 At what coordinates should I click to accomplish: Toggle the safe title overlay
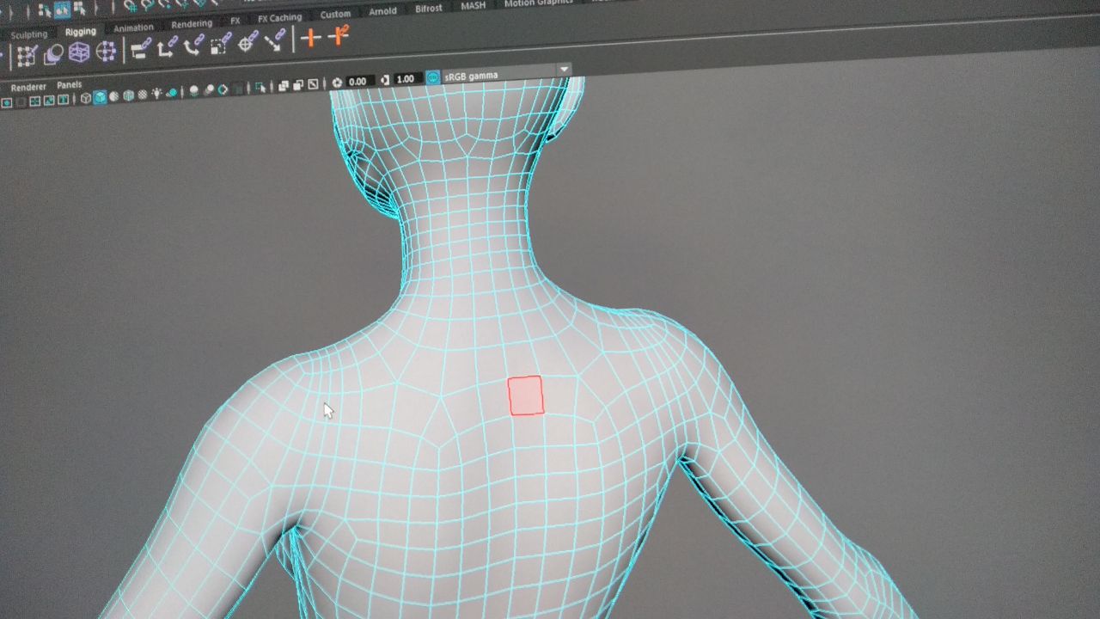63,101
